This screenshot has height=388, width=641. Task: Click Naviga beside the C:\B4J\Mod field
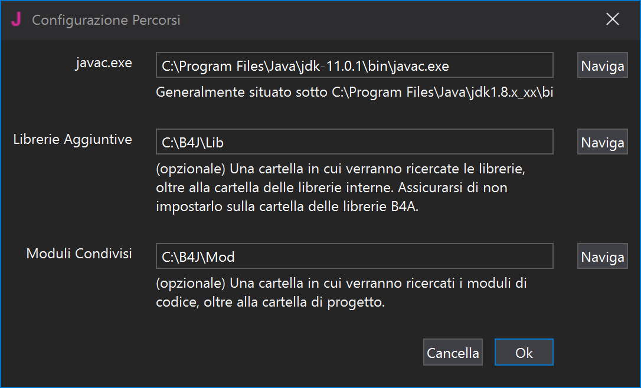pos(602,256)
